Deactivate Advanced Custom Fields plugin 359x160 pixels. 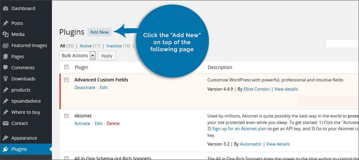click(85, 88)
